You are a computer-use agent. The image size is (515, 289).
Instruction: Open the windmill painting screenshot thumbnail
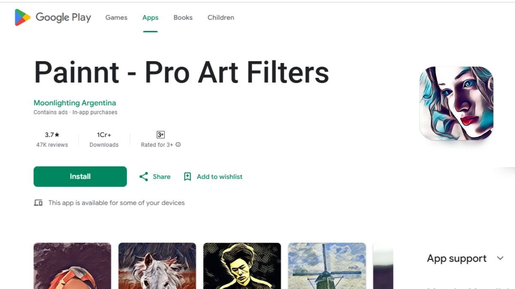click(327, 265)
